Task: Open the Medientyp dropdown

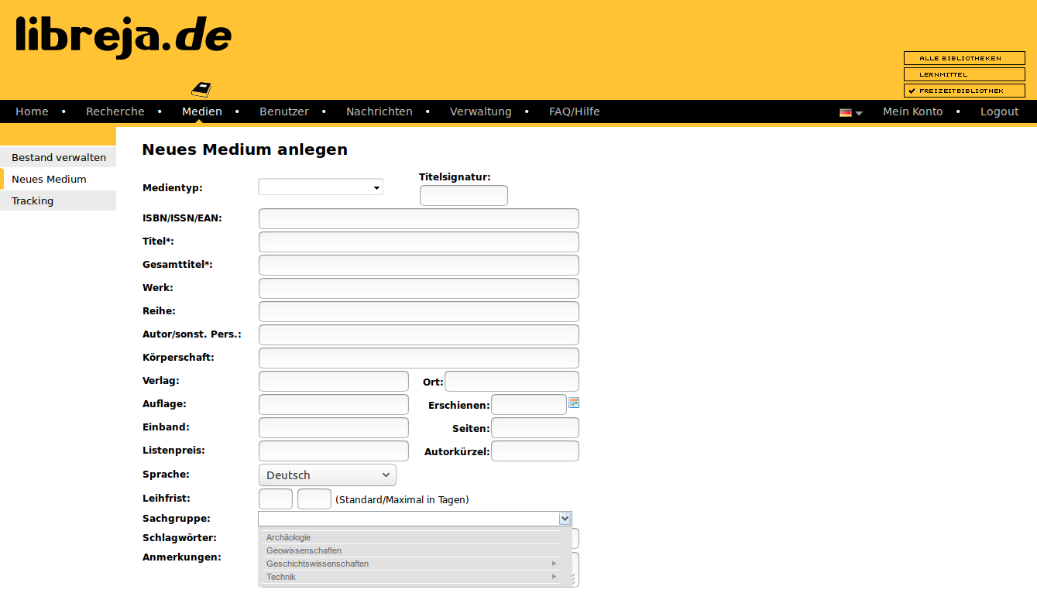Action: pyautogui.click(x=321, y=187)
